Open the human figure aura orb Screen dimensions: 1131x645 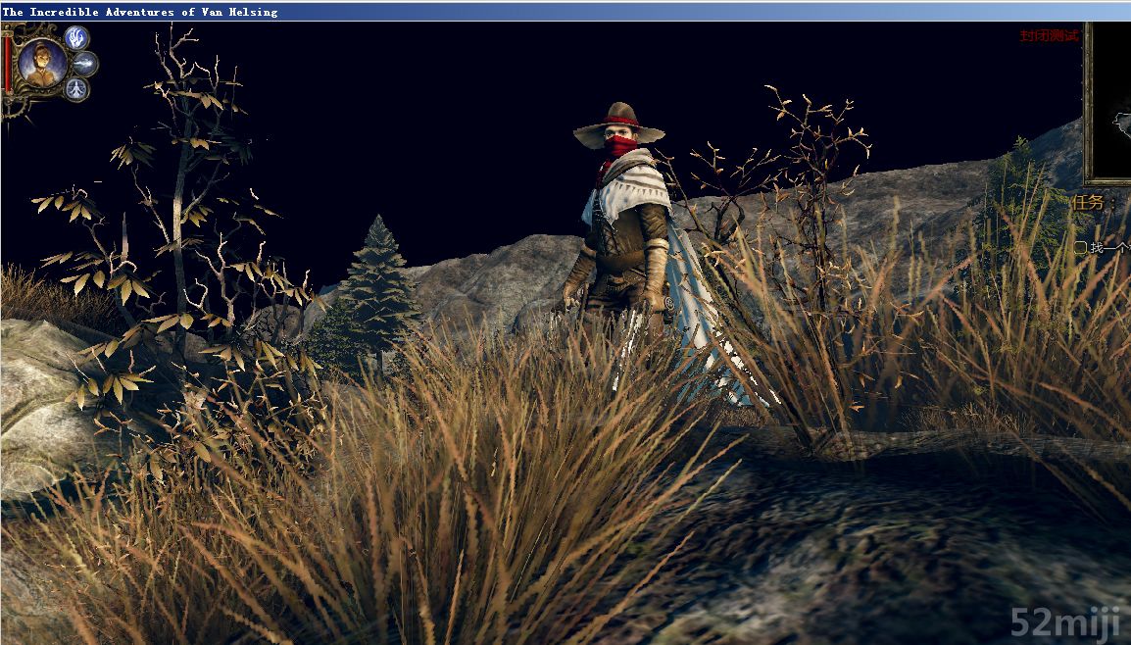76,89
